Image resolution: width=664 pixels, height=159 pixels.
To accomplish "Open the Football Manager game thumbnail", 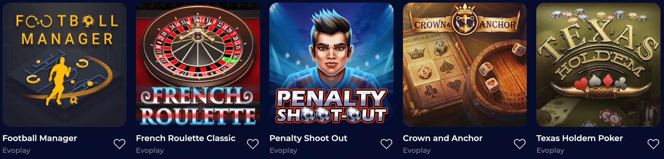I will tap(64, 65).
